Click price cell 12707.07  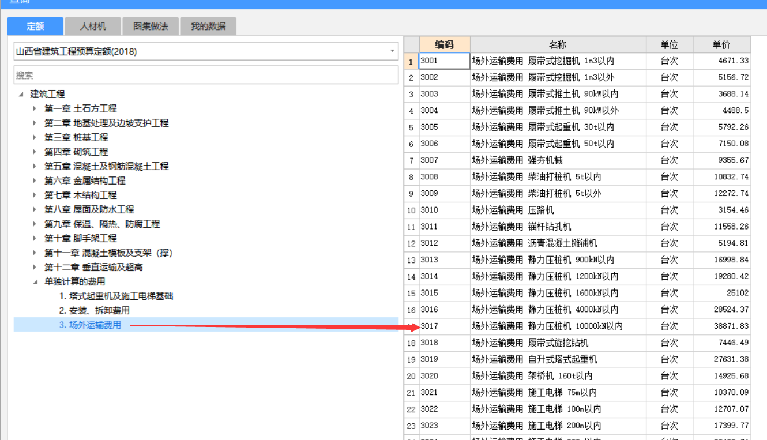click(x=721, y=409)
